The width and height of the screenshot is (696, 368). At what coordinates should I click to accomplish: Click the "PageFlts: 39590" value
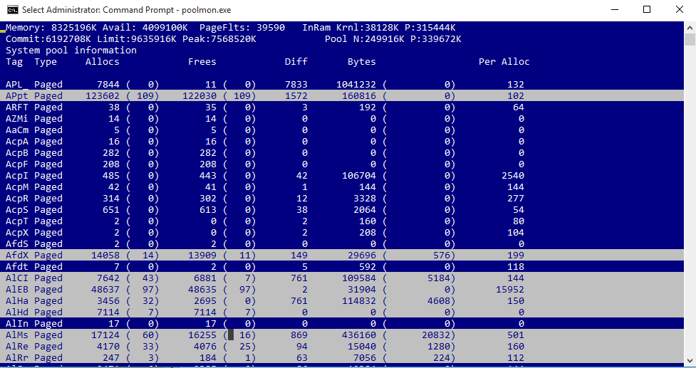point(242,28)
